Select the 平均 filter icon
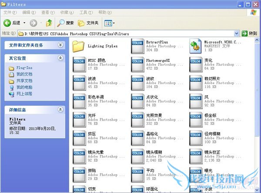261x193 pixels. point(137,175)
